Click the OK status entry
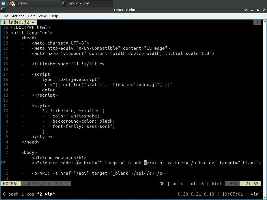Viewport: 267px width, 200px height. [162, 184]
